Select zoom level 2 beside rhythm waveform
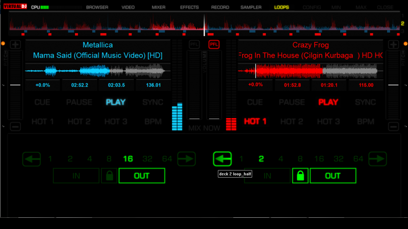Viewport: 408px width, 229px height. pos(402,23)
